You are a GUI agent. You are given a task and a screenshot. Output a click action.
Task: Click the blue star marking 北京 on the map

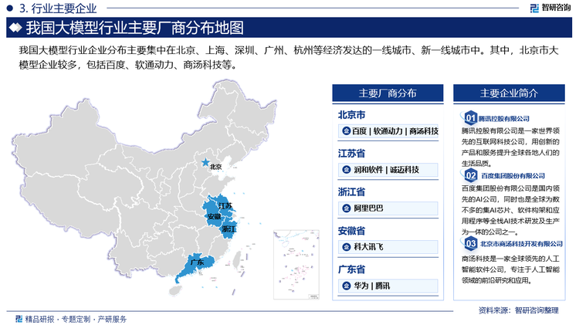(205, 162)
